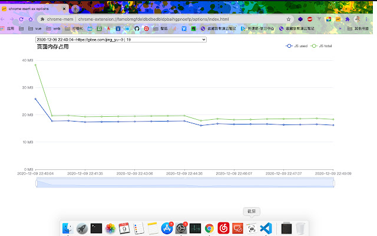Go back in browser history
Screen dimensions: 377x236
[x=2, y=19]
